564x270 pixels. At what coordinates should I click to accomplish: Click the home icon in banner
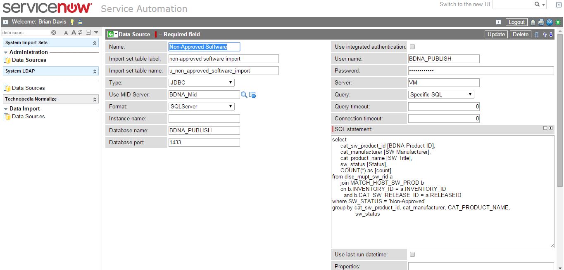tap(533, 22)
